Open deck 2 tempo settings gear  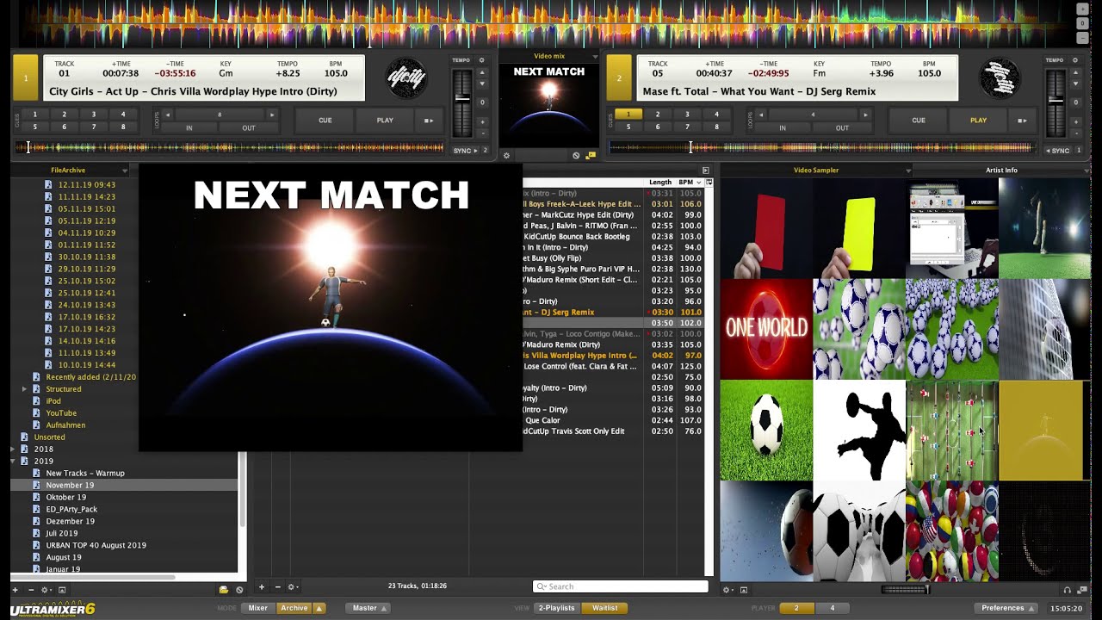1073,60
